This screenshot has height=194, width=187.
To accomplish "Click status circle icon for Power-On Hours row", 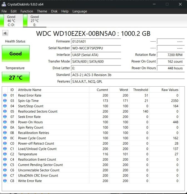I will (5, 122).
